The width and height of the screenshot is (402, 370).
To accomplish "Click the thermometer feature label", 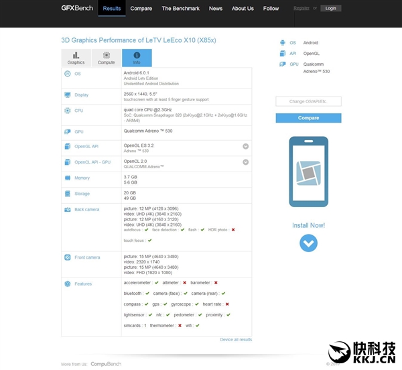I will click(161, 325).
